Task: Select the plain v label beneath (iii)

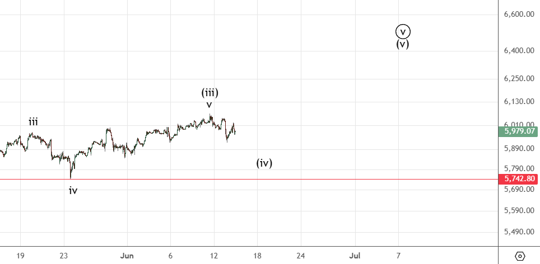Action: click(x=209, y=105)
